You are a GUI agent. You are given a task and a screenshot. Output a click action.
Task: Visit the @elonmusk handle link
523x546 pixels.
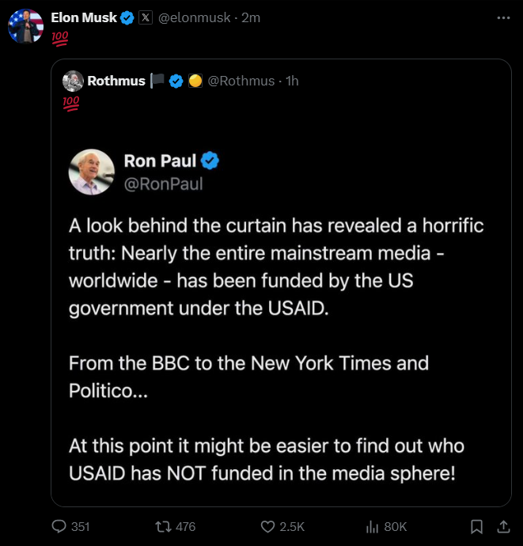[x=195, y=17]
